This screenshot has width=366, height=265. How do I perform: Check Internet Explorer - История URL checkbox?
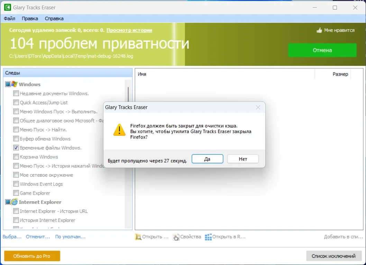(16, 211)
